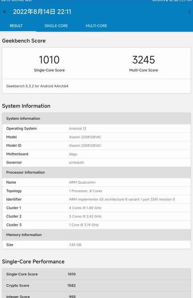Screen dimensions: 193x298
Task: Tap the 3245 Multi-Core Score value
Action: tap(144, 60)
